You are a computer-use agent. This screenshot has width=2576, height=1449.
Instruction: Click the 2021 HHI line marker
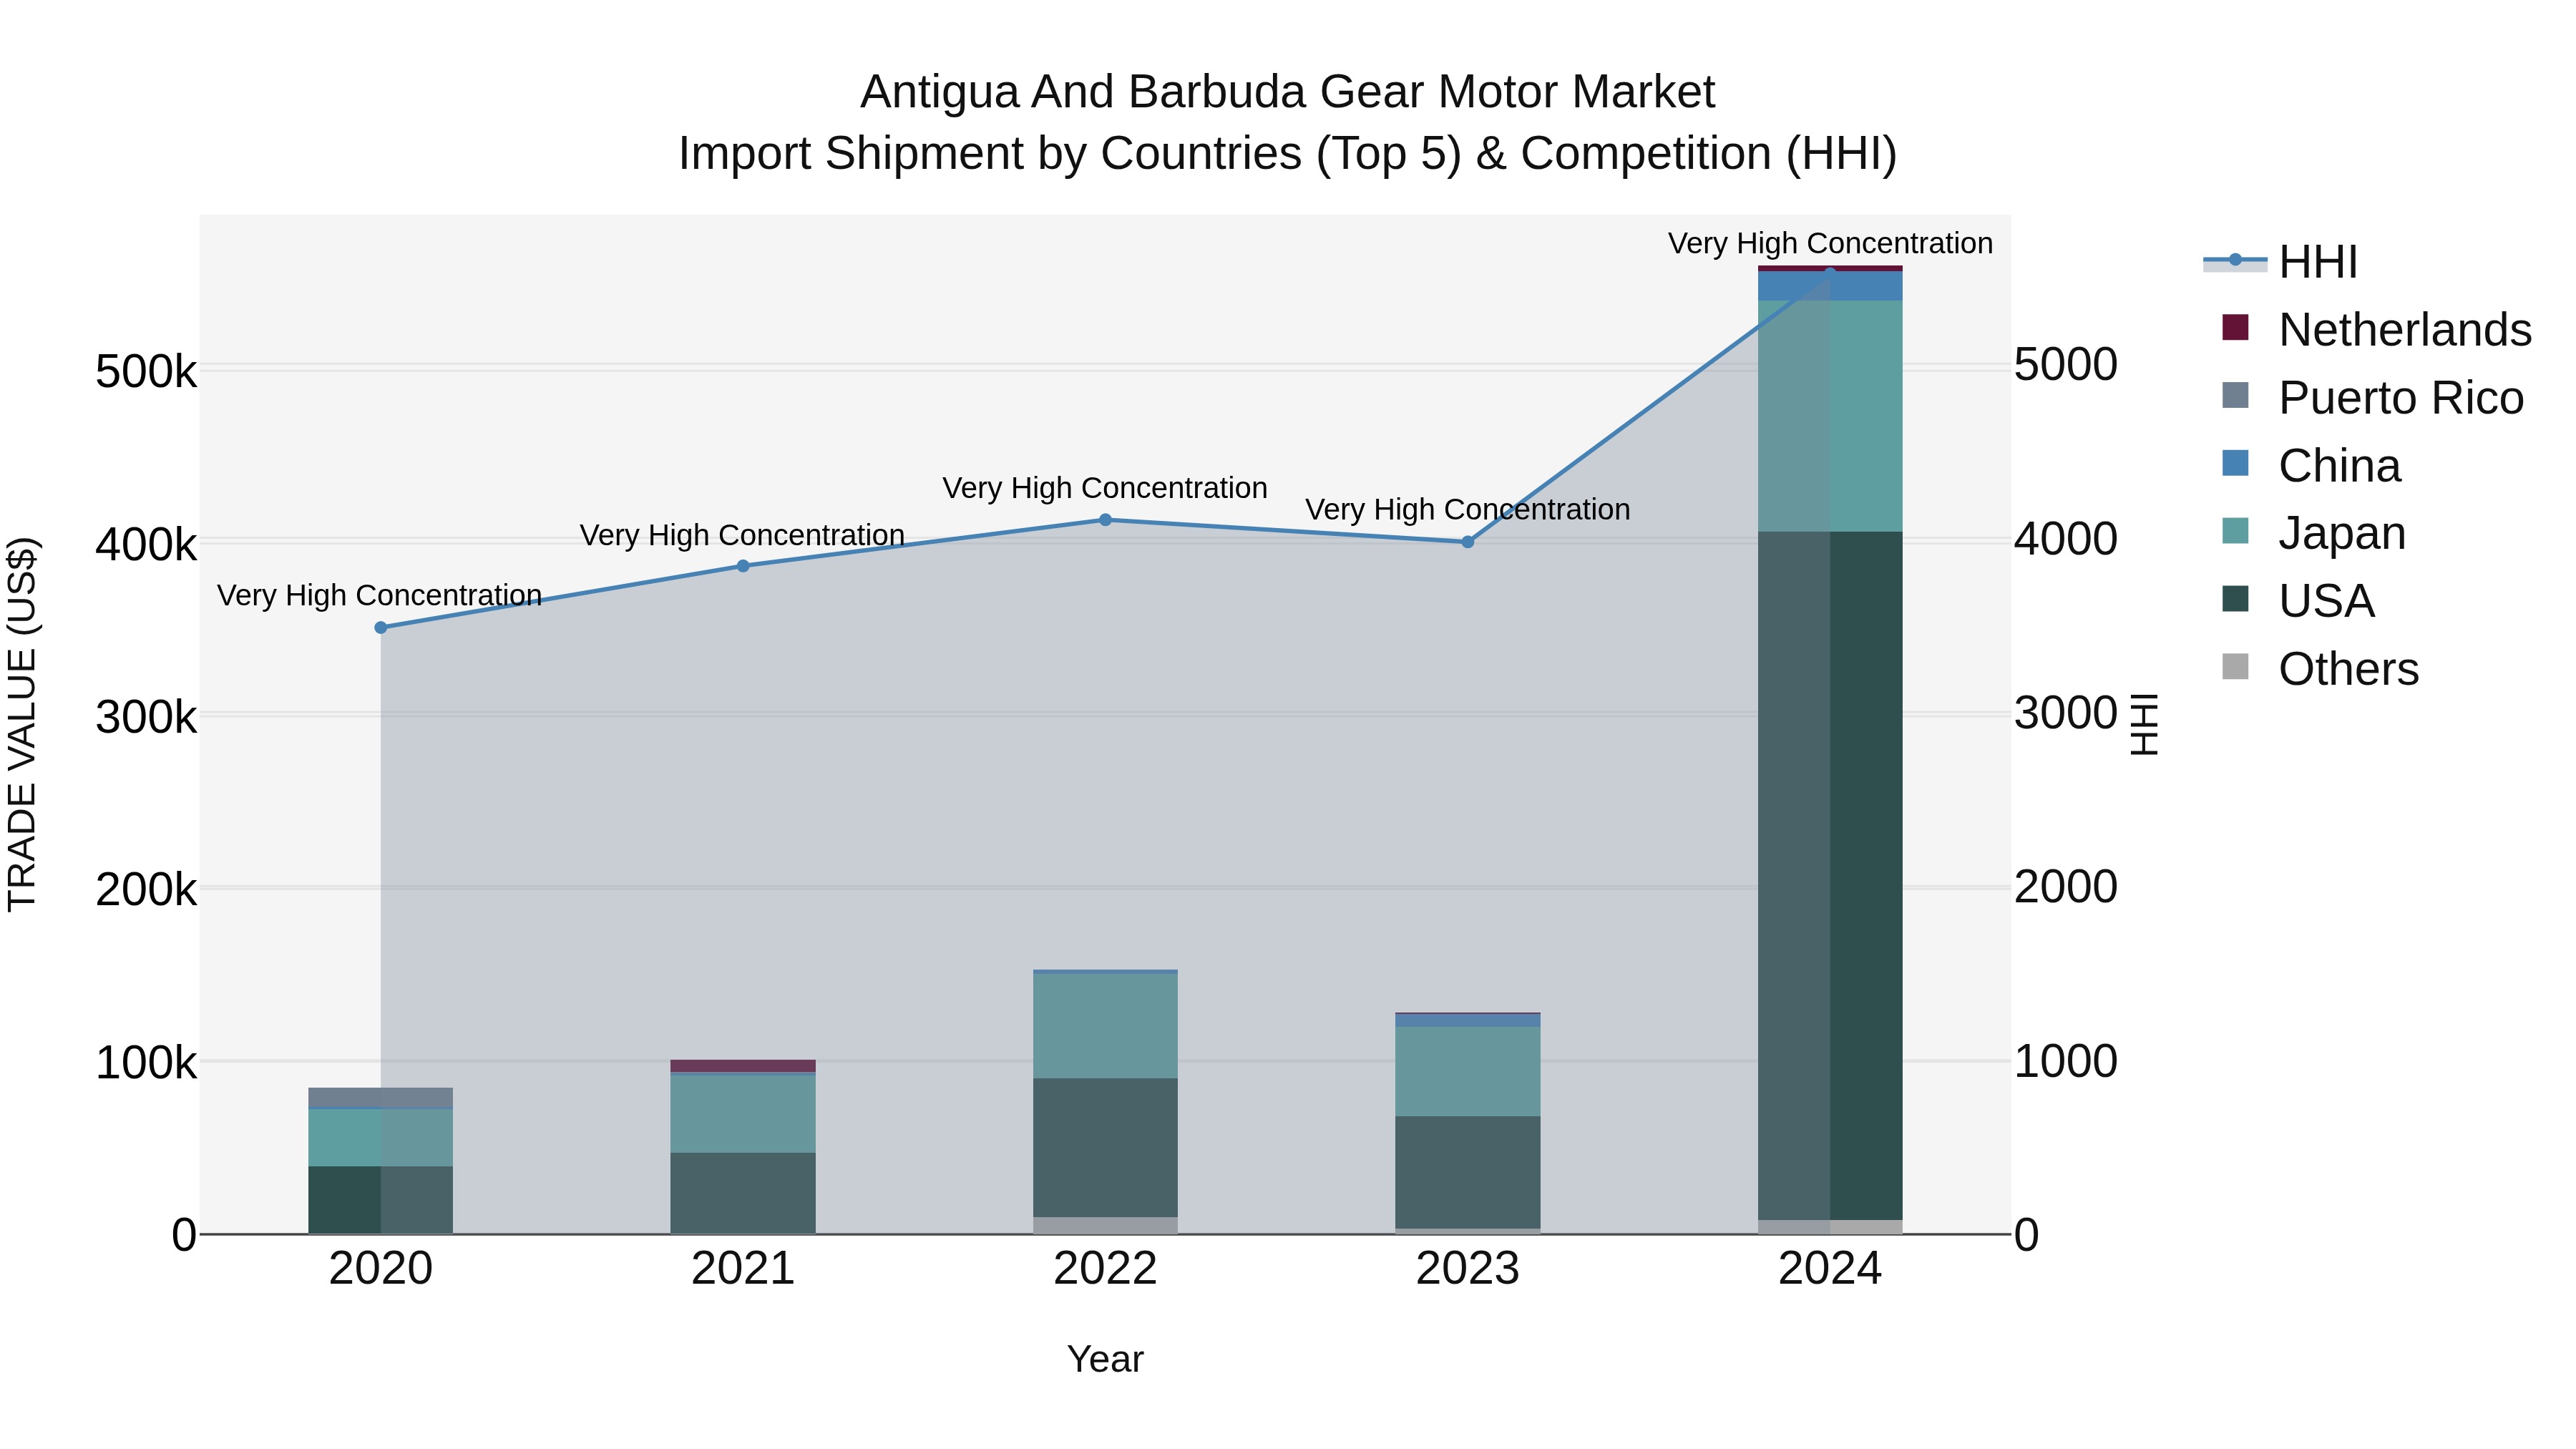743,566
